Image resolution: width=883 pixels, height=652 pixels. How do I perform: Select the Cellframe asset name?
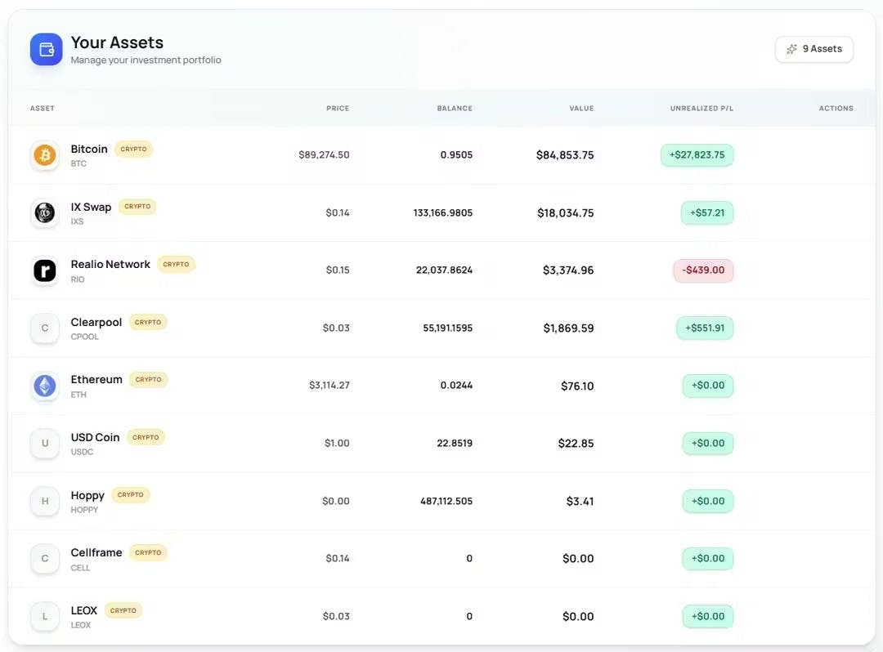tap(96, 553)
